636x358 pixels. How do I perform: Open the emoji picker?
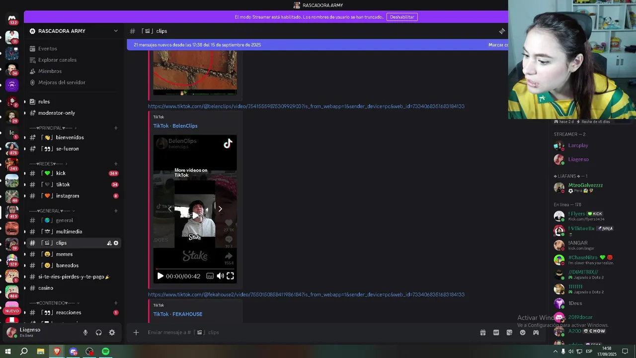523,333
